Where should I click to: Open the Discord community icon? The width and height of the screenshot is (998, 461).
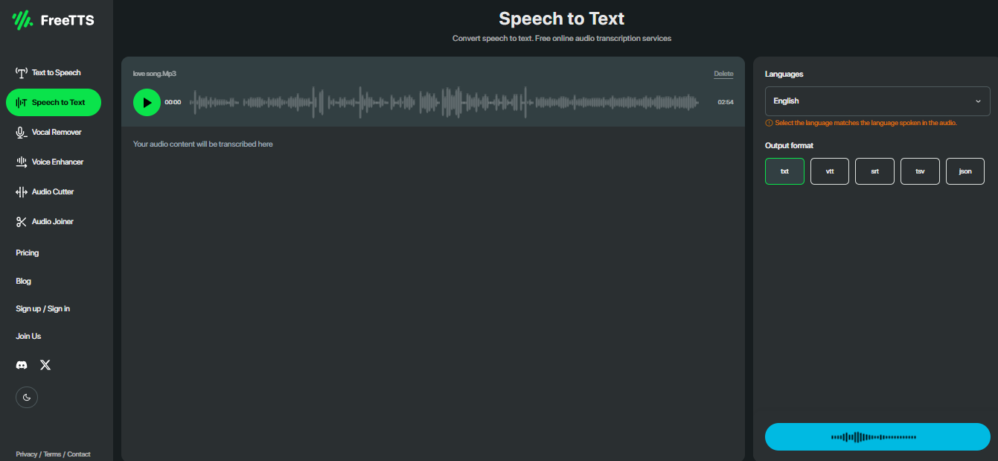tap(22, 365)
